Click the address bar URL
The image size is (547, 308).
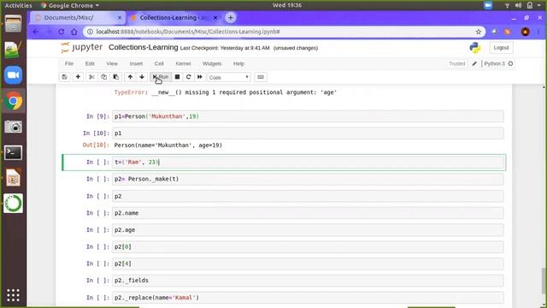coord(188,32)
